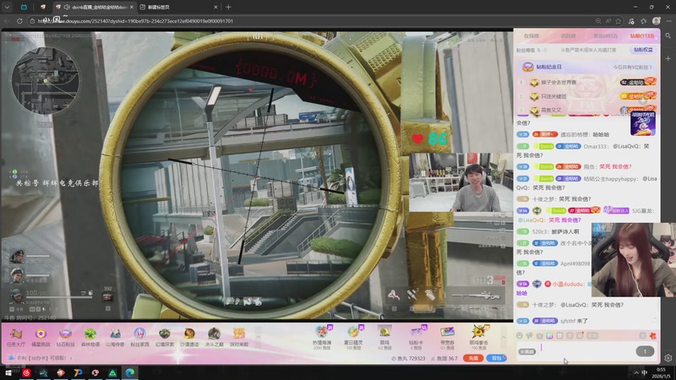Toggle the 中 input method indicator
676x380 pixels.
pos(645,372)
